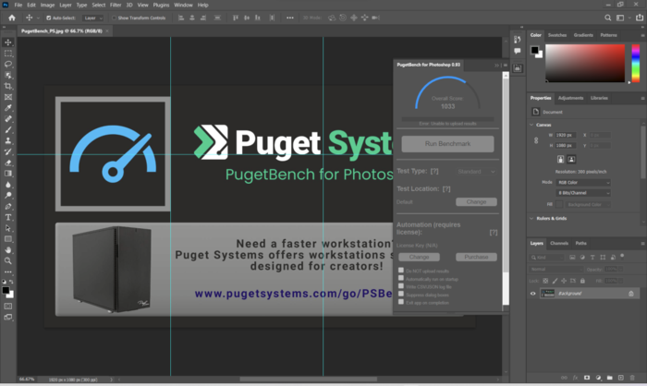The width and height of the screenshot is (647, 386).
Task: Pick a color in the color field
Action: [585, 64]
